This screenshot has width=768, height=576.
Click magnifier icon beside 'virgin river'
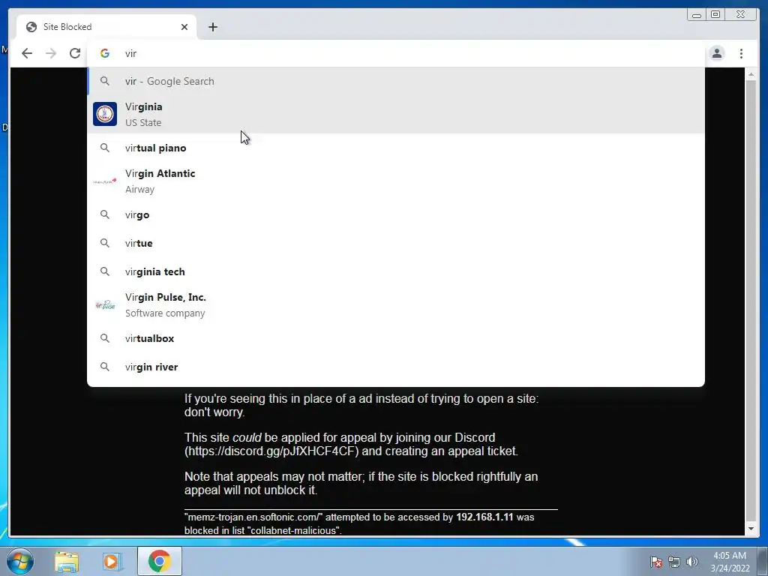tap(105, 366)
